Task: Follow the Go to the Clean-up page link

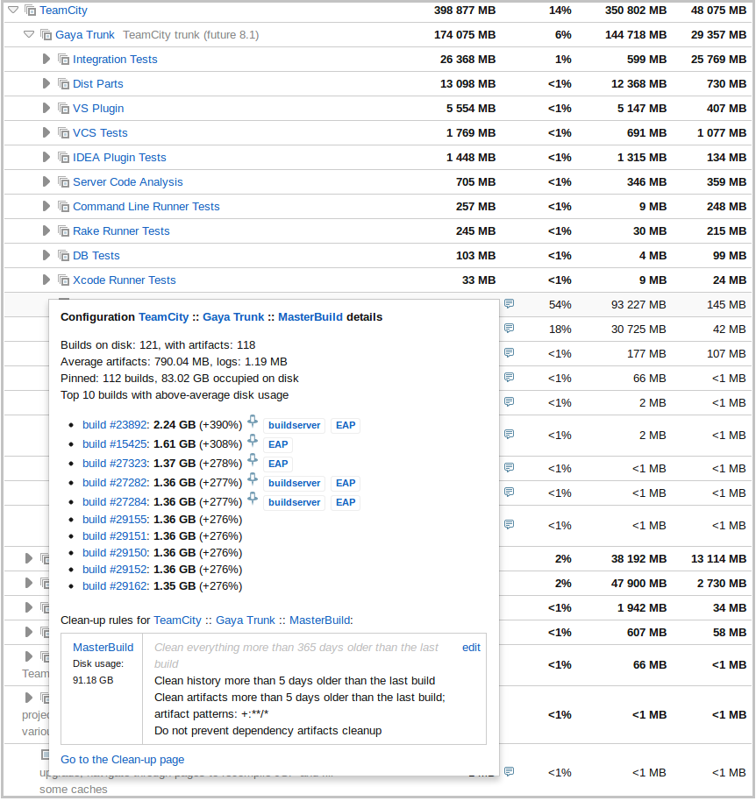Action: 122,759
